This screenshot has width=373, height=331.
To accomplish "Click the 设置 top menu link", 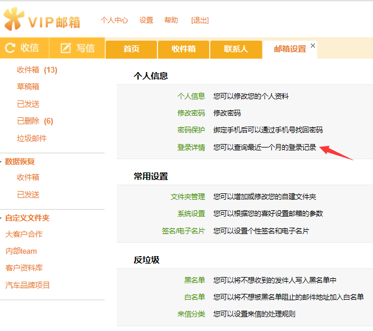I will 146,20.
